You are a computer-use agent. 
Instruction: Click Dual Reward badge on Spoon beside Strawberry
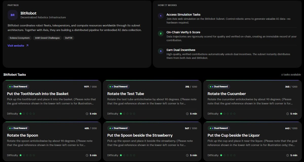119,128
